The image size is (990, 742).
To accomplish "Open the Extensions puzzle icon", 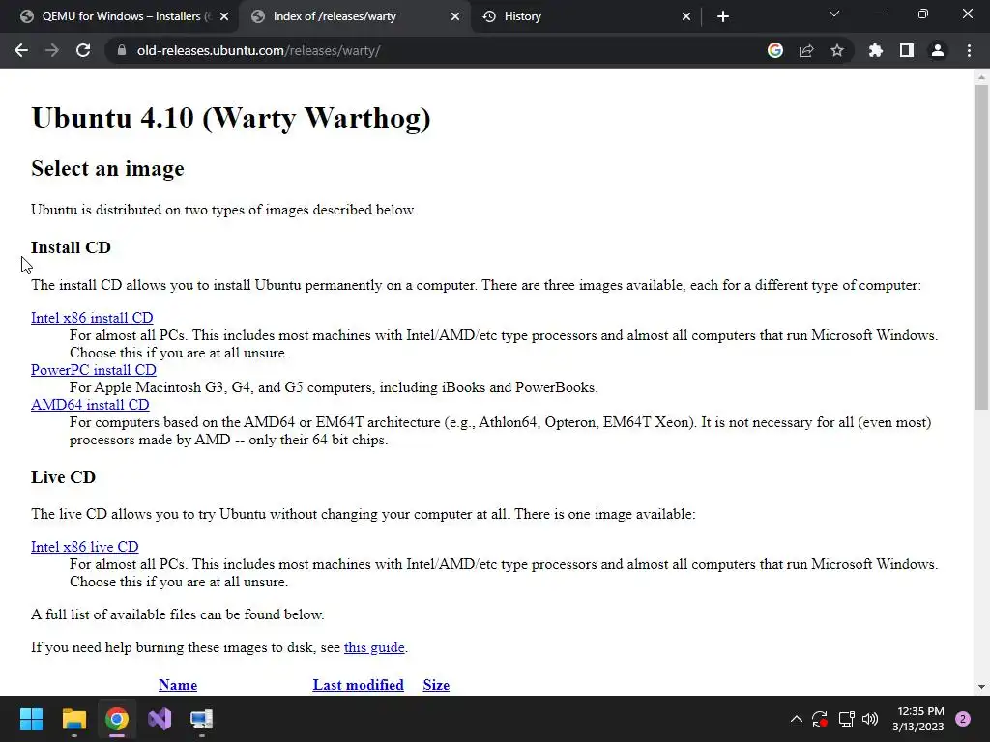I will pyautogui.click(x=876, y=50).
